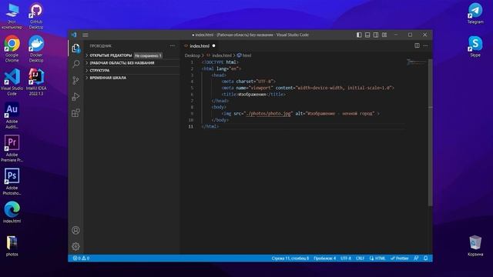The image size is (493, 277).
Task: Change indentation spaces setting in status bar
Action: pyautogui.click(x=324, y=259)
